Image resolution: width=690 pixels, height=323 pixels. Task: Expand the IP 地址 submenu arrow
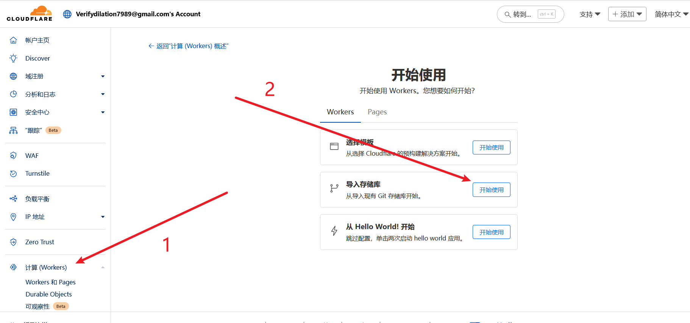(x=103, y=217)
